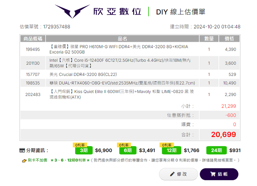257x186 pixels.
Task: Click the 欣亞數位 brand name text
Action: pos(117,12)
